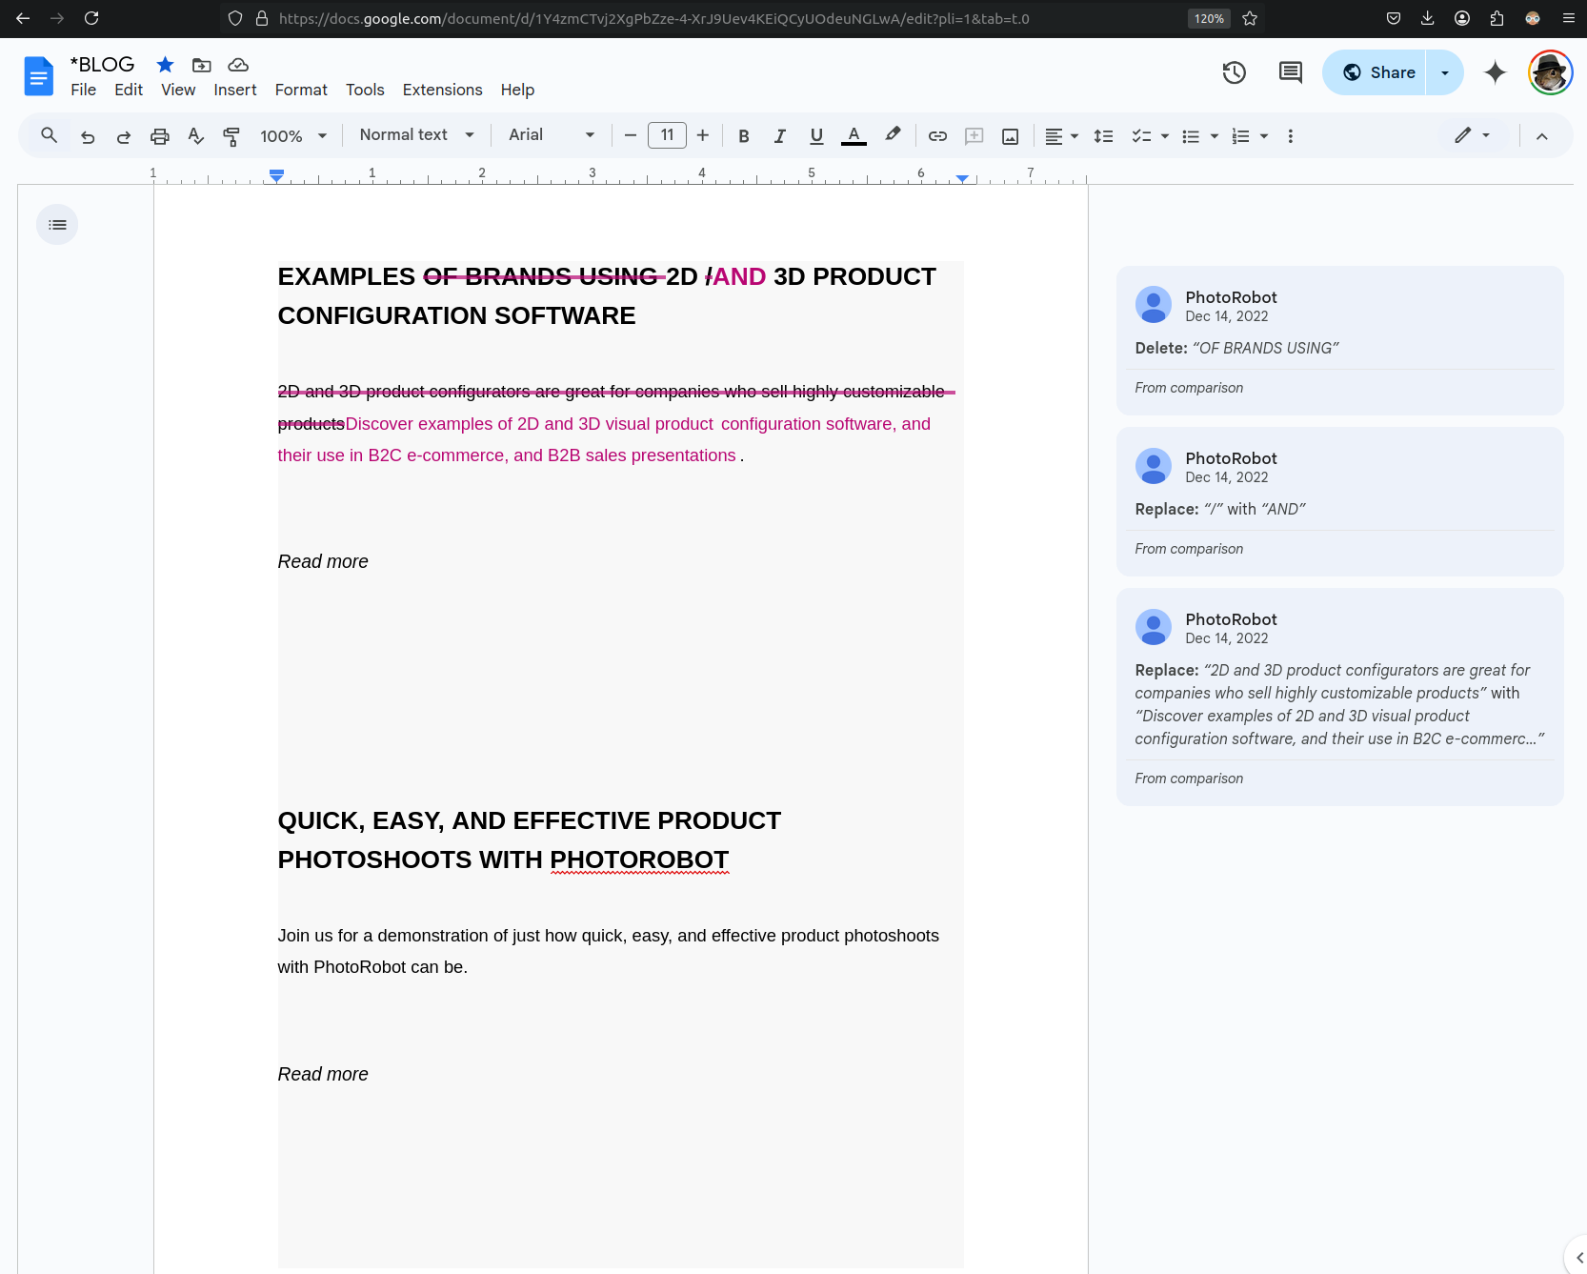The height and width of the screenshot is (1274, 1587).
Task: Expand bulleted list options arrow
Action: [x=1215, y=136]
